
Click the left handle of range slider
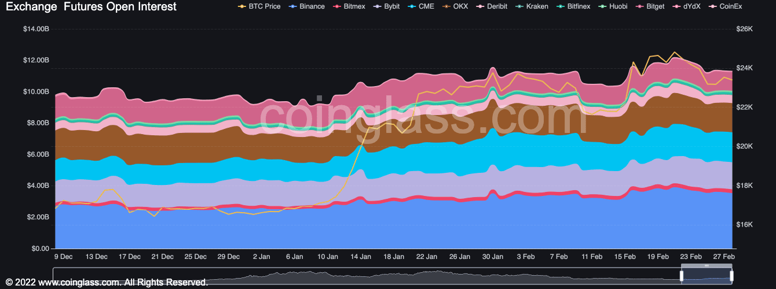[682, 276]
